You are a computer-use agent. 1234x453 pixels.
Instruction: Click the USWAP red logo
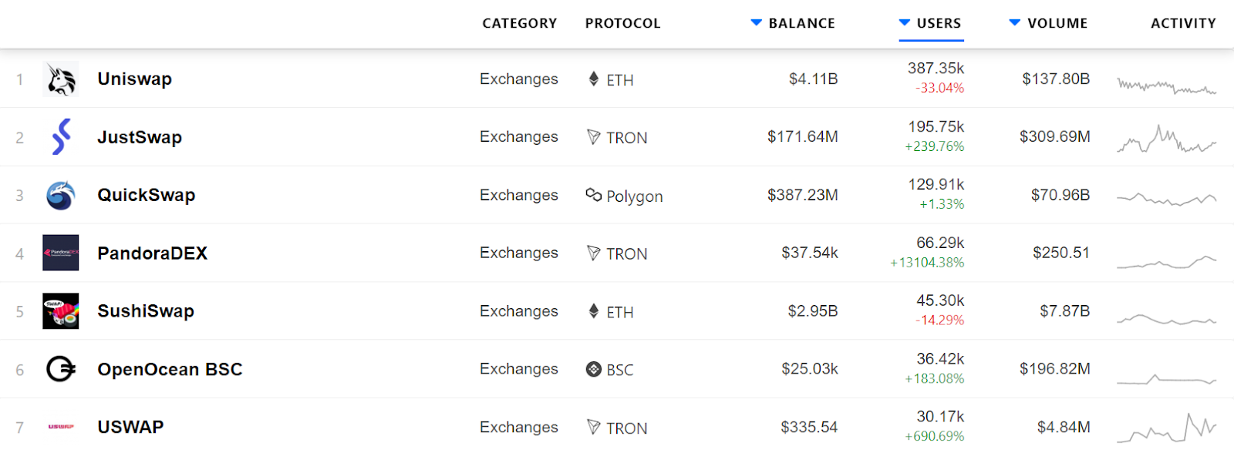click(x=60, y=427)
